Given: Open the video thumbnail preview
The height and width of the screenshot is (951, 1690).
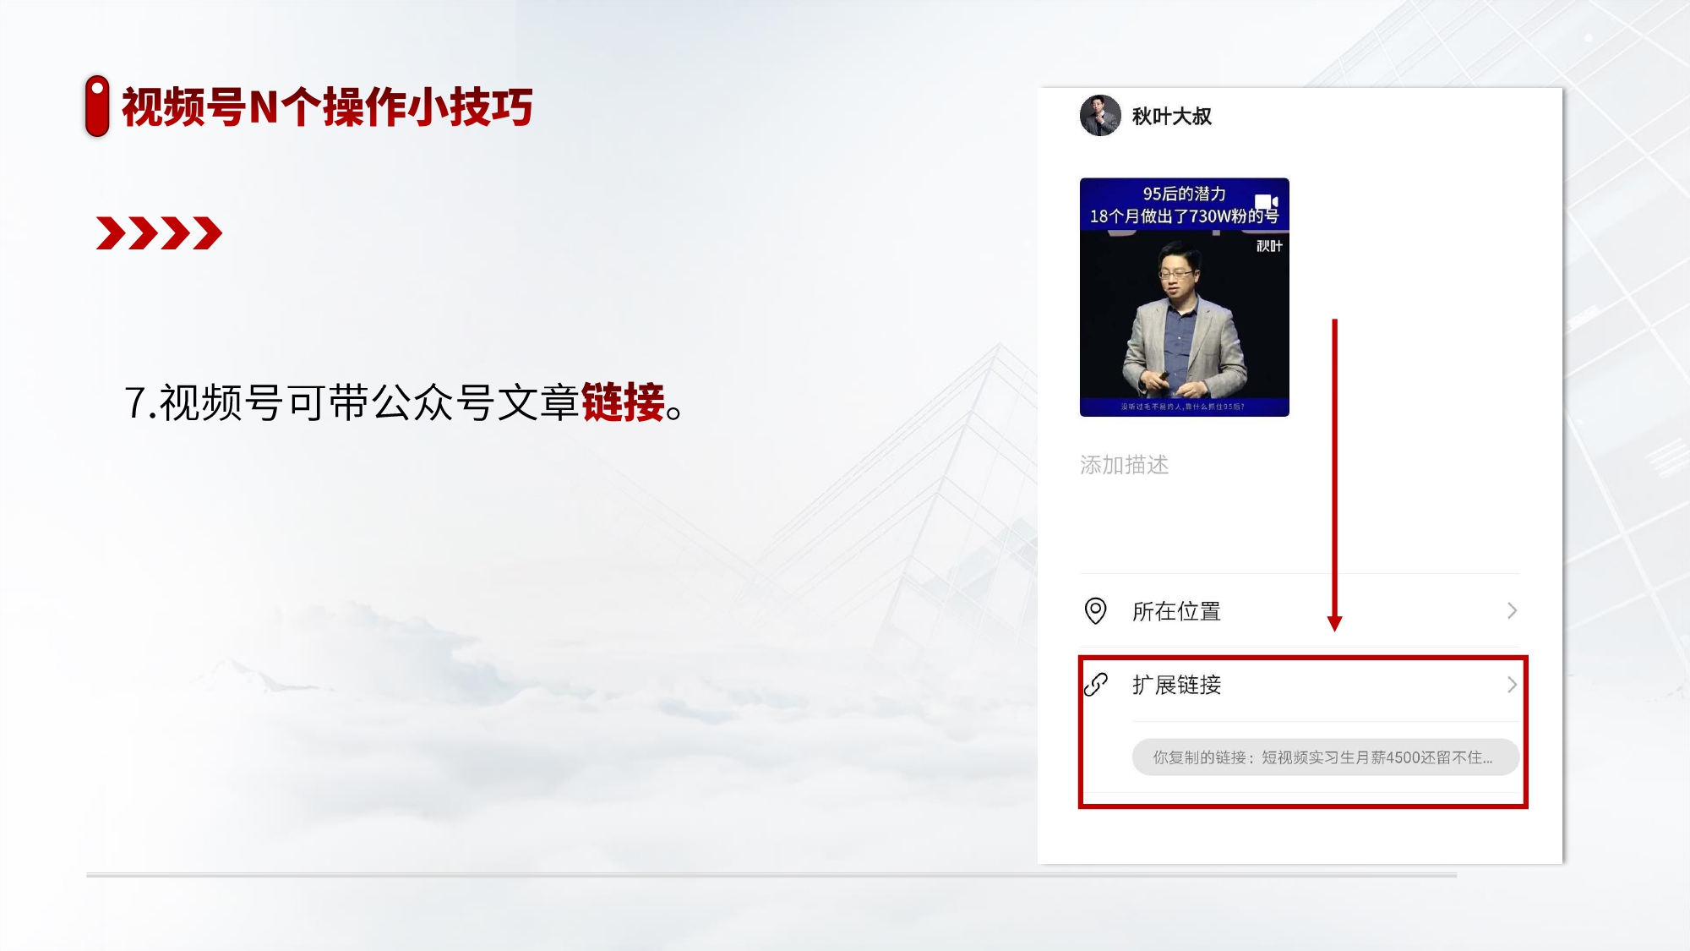Looking at the screenshot, I should click(x=1184, y=297).
